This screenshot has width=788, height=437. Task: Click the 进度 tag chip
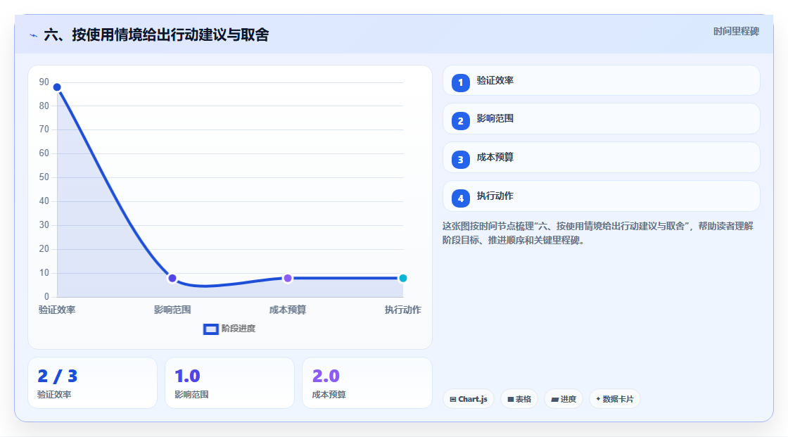coord(564,399)
